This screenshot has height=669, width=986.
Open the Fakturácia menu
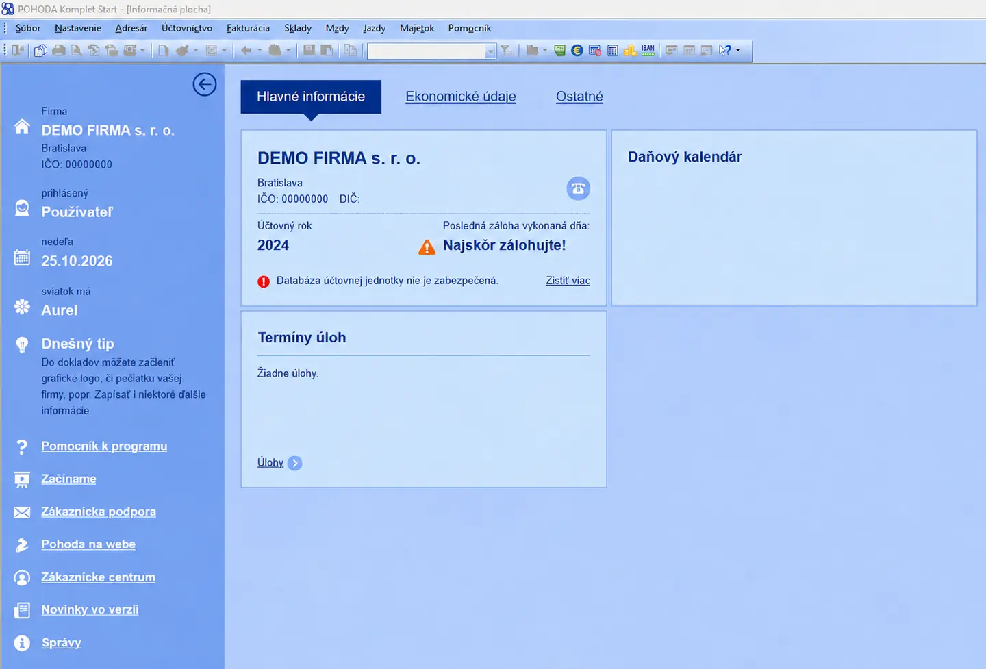248,28
